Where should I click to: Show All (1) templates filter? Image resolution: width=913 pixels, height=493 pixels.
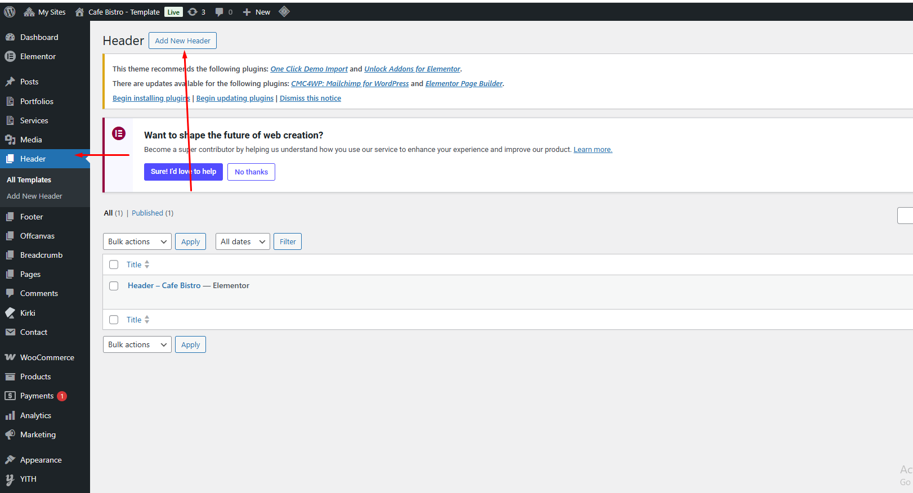pos(113,213)
